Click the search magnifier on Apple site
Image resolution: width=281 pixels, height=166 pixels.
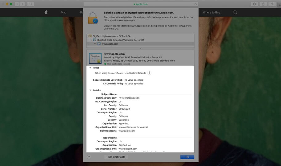click(x=235, y=12)
